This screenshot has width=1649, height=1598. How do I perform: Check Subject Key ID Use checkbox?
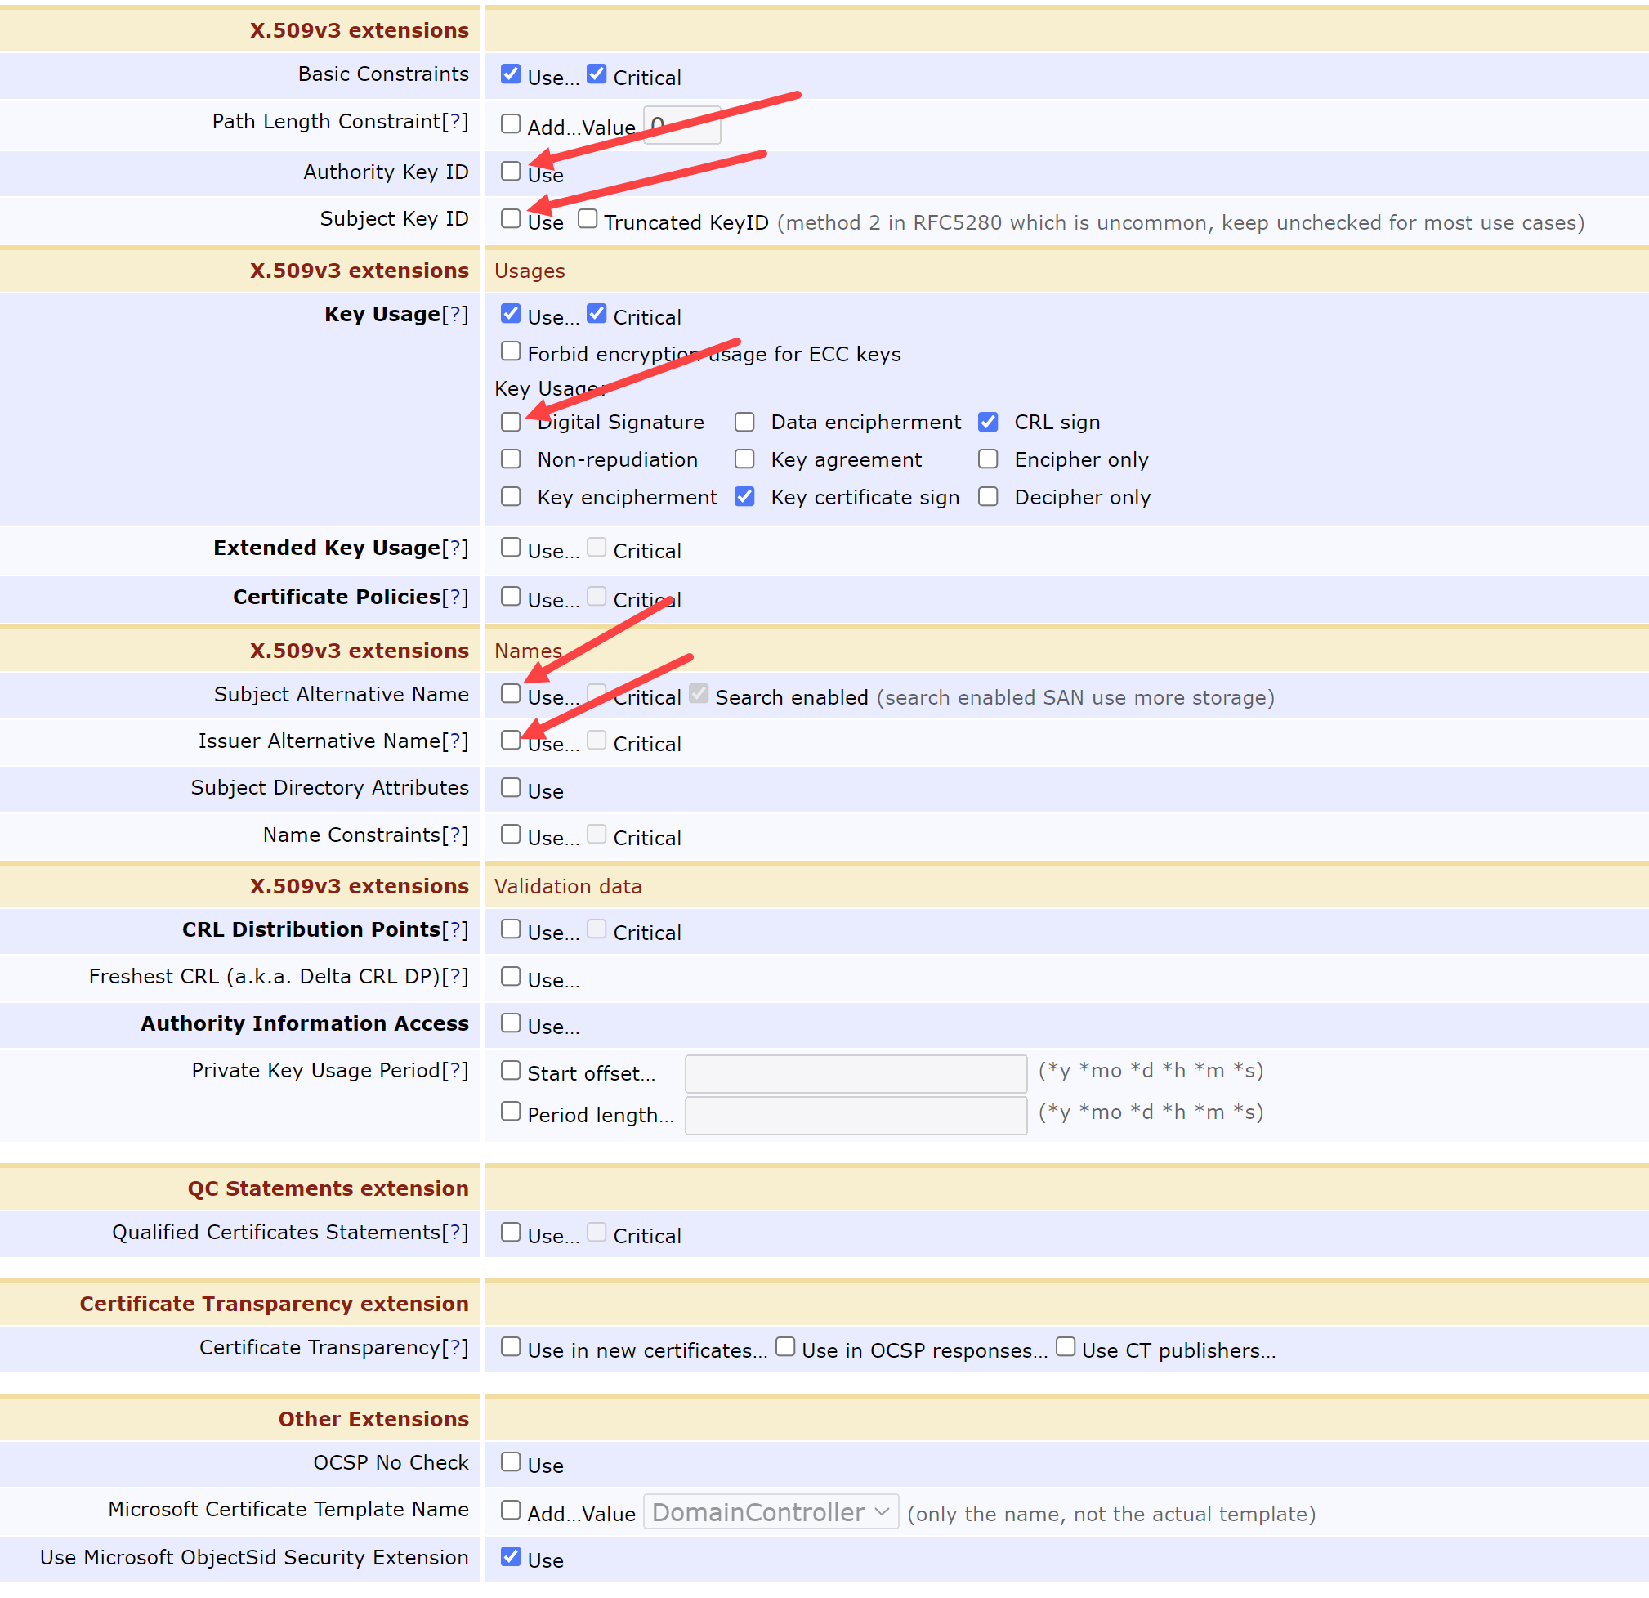[x=511, y=219]
